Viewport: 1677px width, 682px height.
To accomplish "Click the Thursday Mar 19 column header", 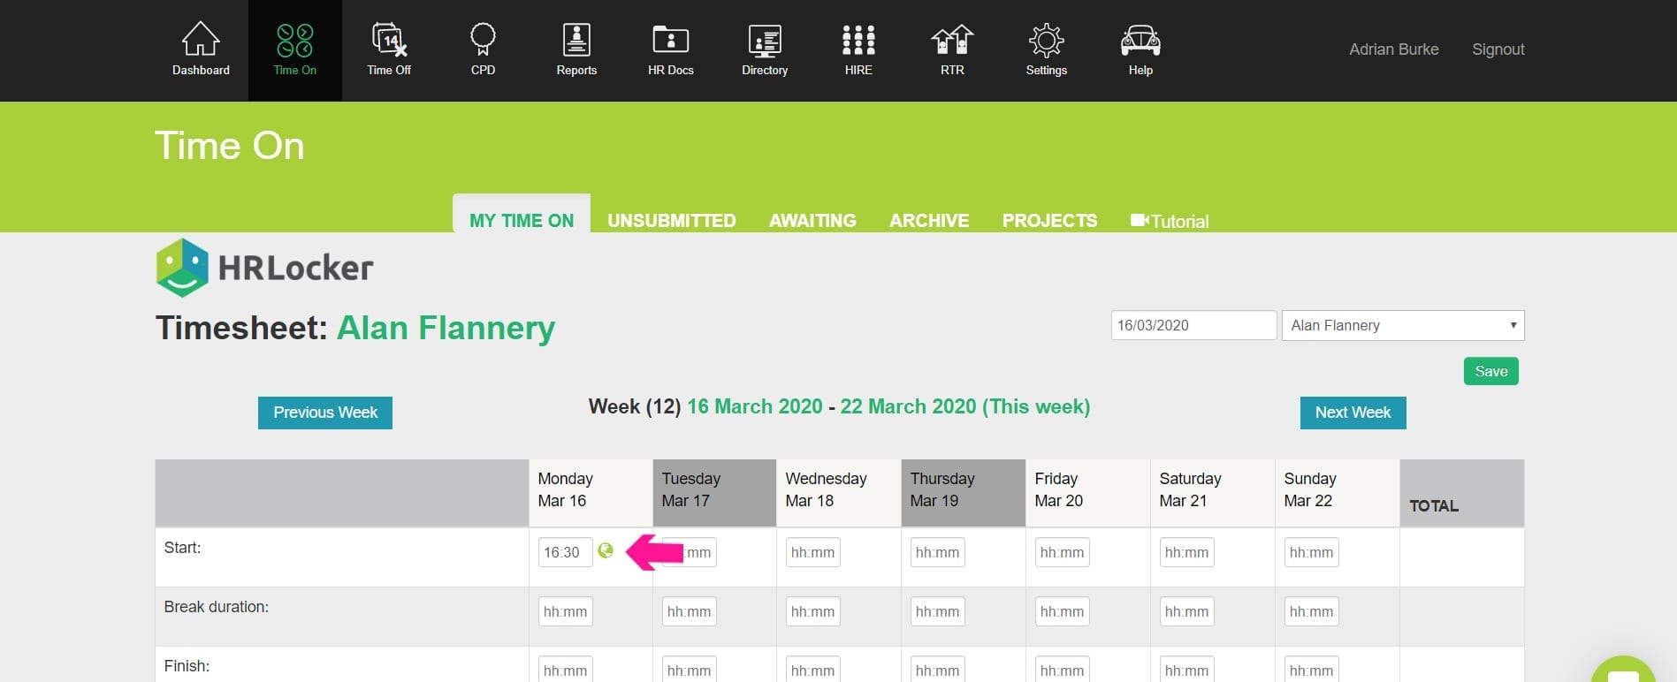I will pos(964,493).
